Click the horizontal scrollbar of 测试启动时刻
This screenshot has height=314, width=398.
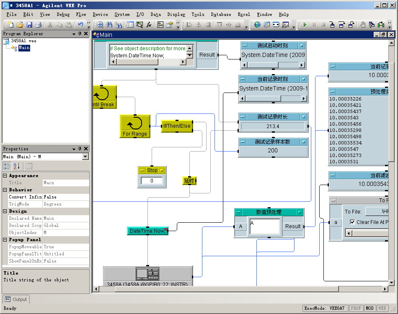point(273,65)
